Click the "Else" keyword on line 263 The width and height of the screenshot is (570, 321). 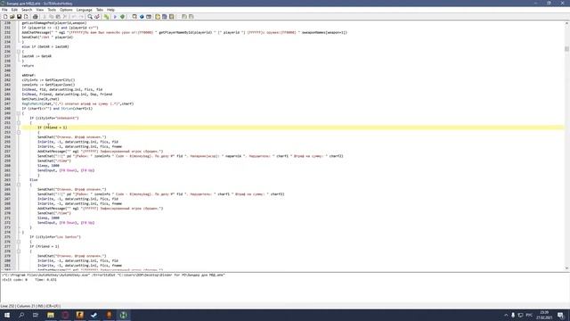[x=34, y=180]
